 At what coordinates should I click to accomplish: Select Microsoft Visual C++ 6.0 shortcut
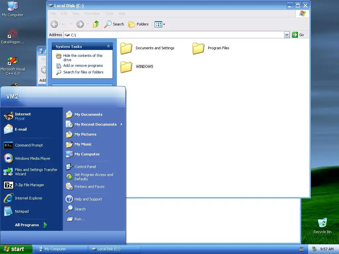pyautogui.click(x=13, y=66)
